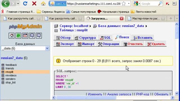Open the SQL tab
Screen dimensions: 180x101
[105, 38]
